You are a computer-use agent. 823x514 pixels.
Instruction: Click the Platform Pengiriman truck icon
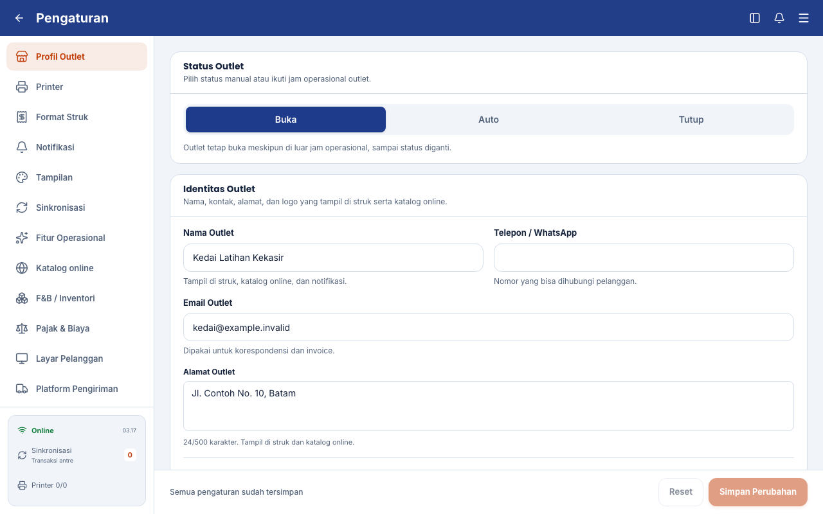point(22,389)
